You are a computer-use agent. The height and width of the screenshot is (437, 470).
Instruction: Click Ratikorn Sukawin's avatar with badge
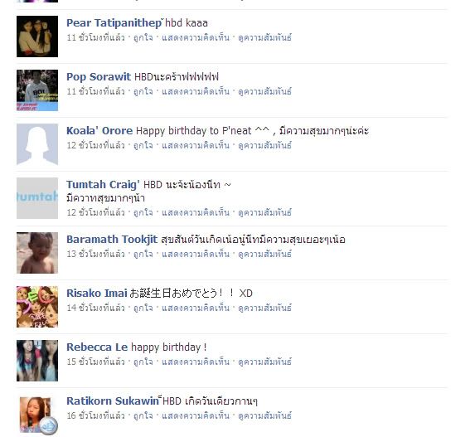click(38, 415)
